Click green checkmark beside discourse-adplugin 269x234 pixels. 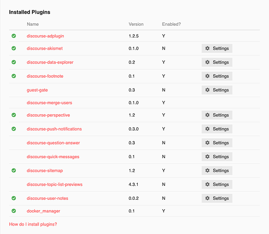(14, 36)
